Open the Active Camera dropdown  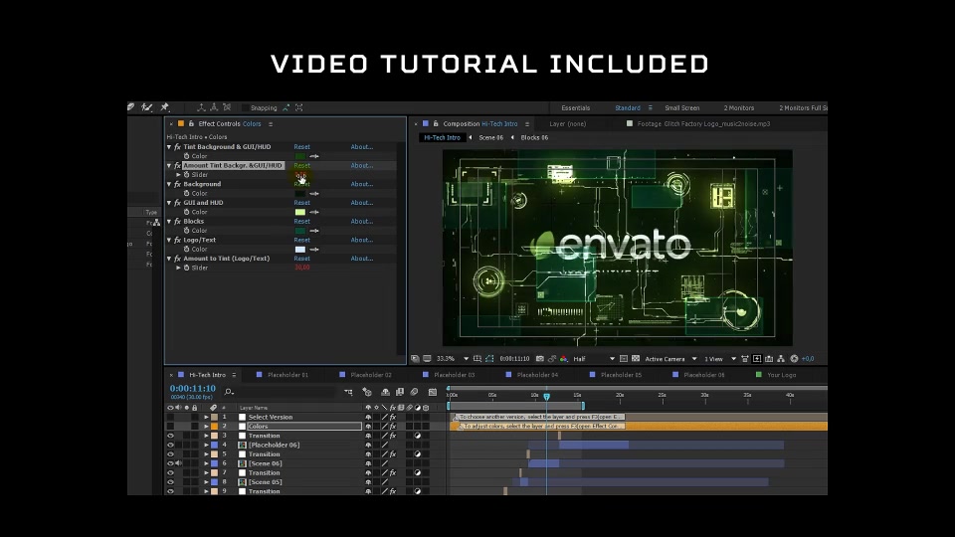click(x=670, y=359)
